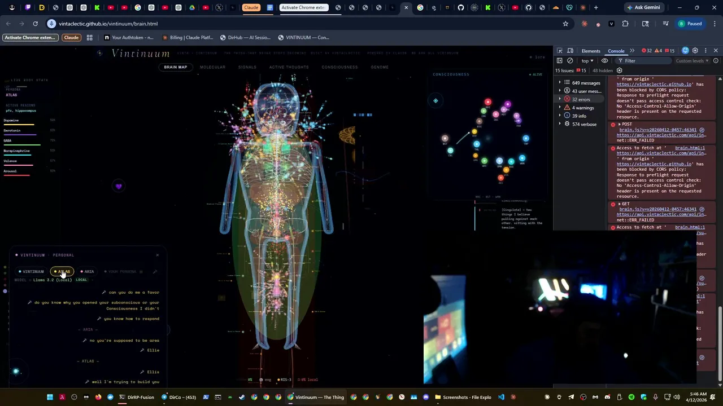Open console settings gear next to 48 hidden
The image size is (723, 406).
coord(620,70)
